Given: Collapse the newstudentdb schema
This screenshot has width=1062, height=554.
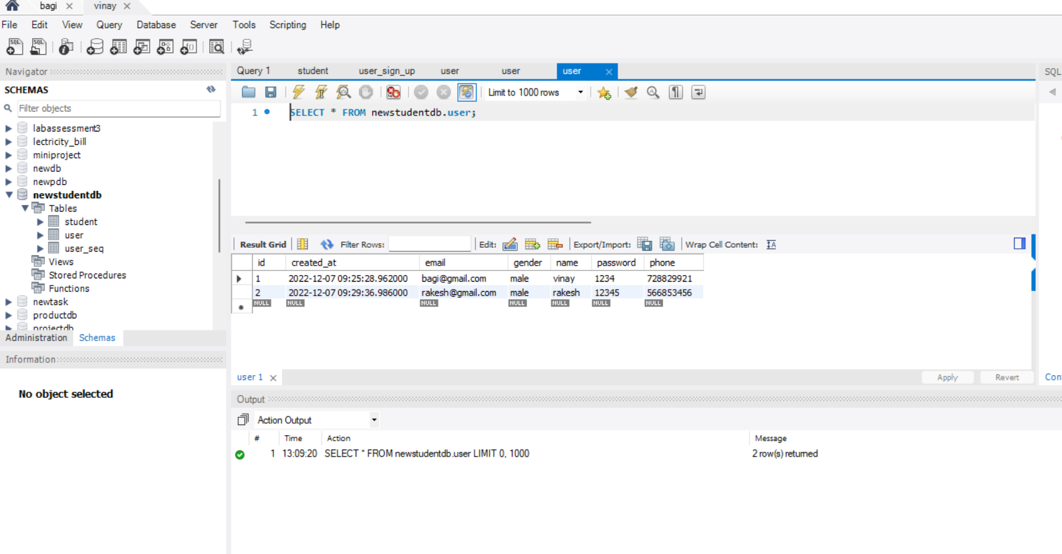Looking at the screenshot, I should [x=9, y=195].
